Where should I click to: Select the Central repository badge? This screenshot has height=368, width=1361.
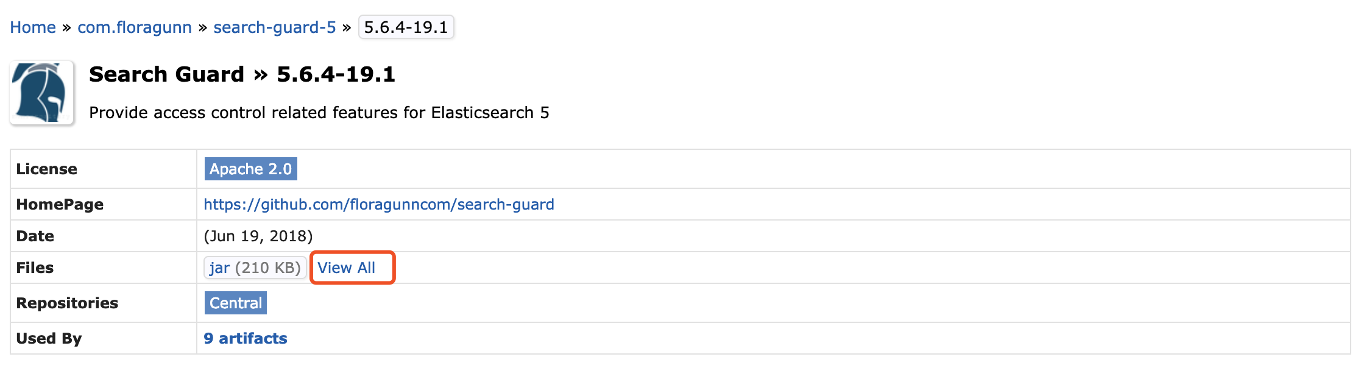tap(235, 303)
